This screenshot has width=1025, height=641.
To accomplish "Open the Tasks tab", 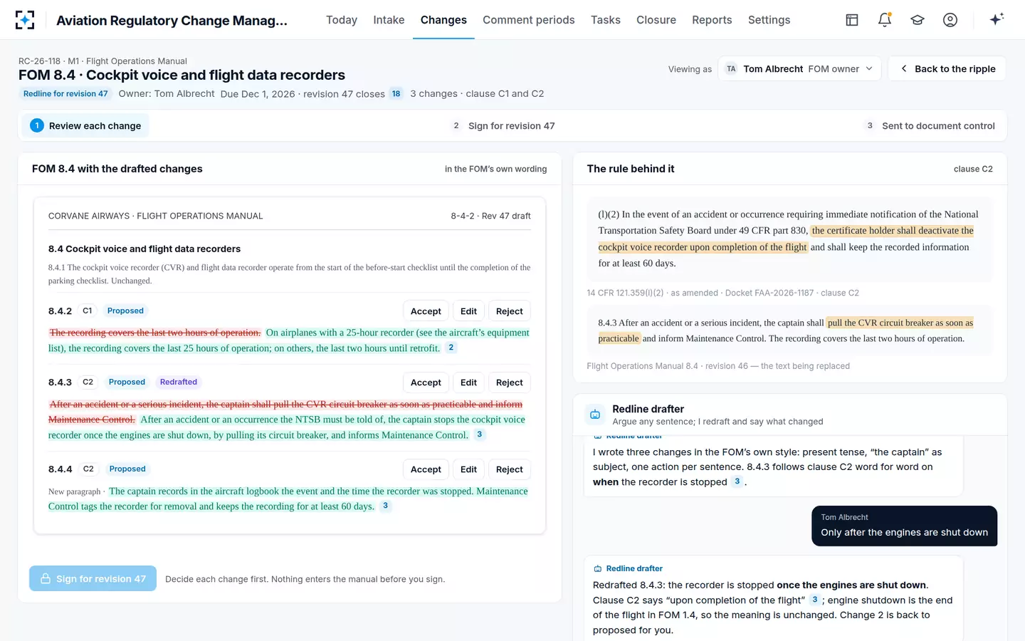I will click(x=606, y=20).
